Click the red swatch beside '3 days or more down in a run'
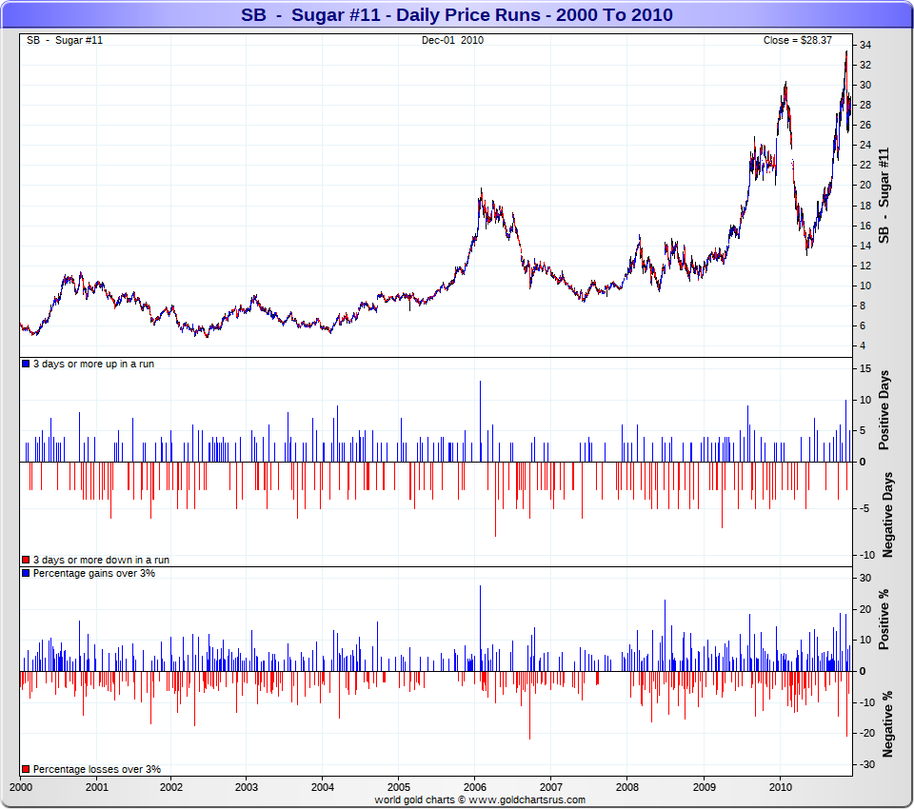914x809 pixels. (x=26, y=560)
